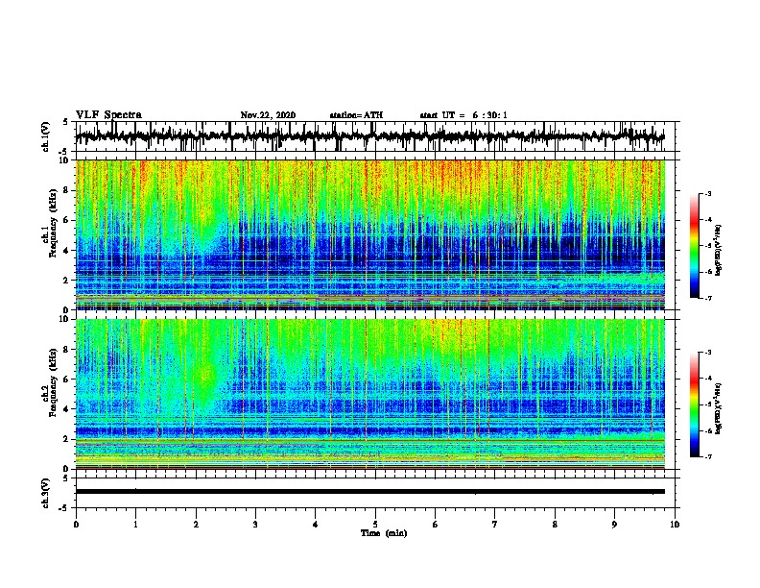Image resolution: width=760 pixels, height=588 pixels.
Task: Click the "-3" label on ch.1 colorbar
Action: [707, 193]
